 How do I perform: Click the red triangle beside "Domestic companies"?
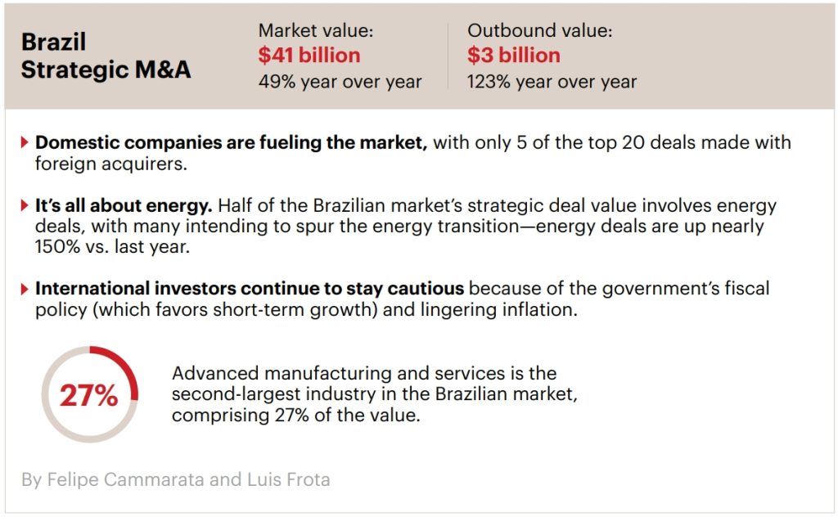pos(25,143)
